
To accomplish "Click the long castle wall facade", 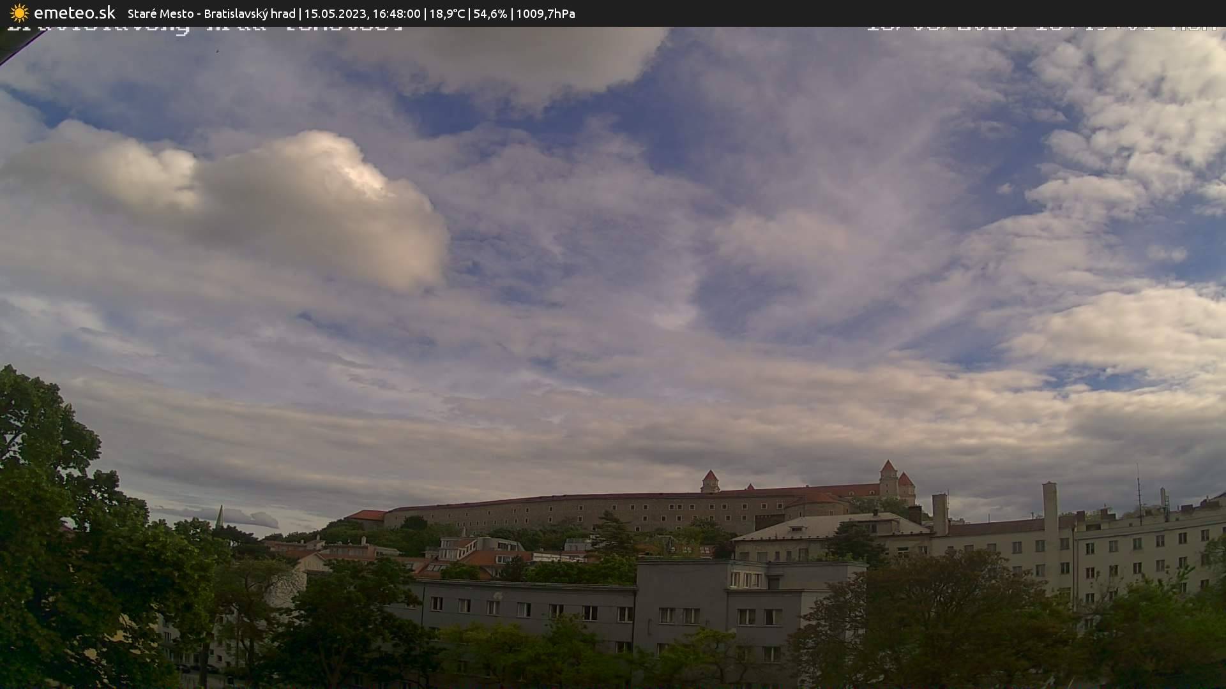I will [575, 513].
